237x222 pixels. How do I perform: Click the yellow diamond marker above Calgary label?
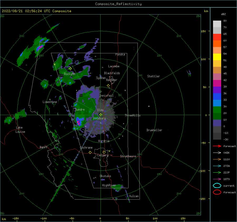point(104,152)
